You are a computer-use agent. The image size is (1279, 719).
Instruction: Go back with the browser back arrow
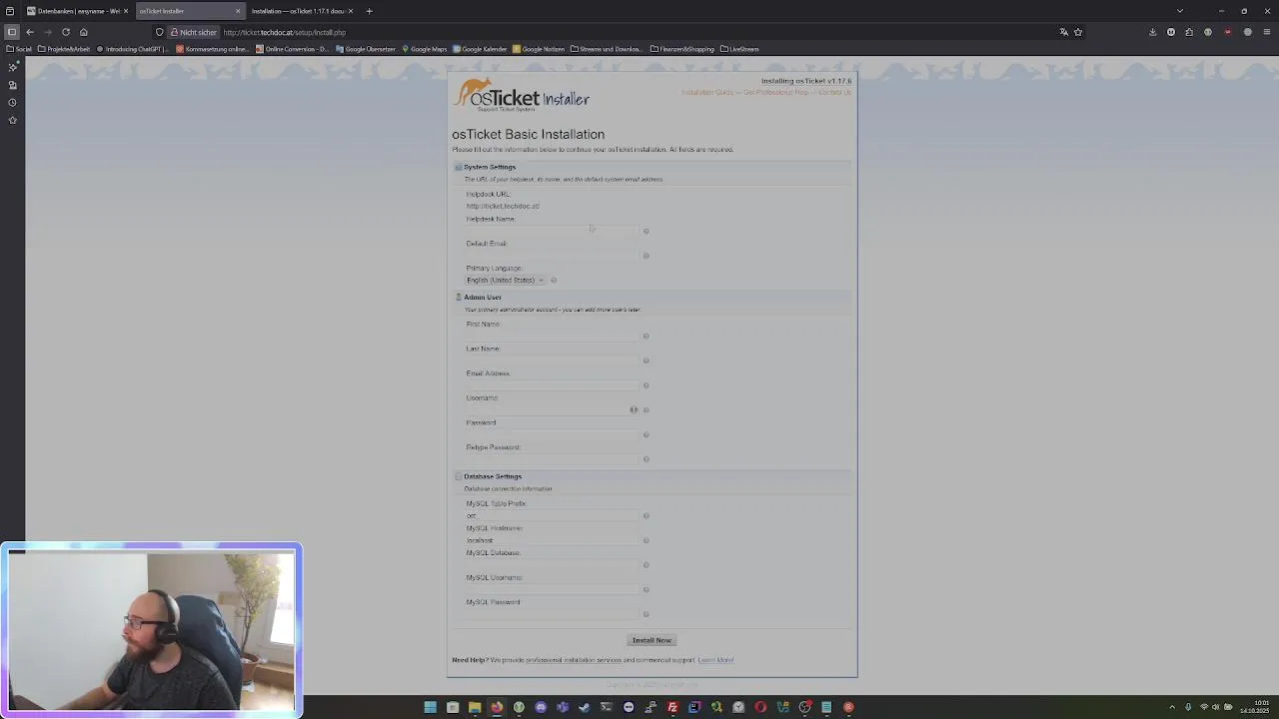(30, 32)
